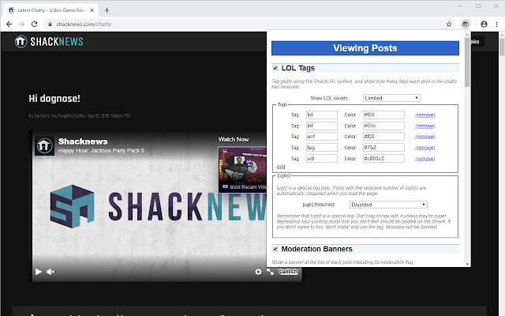Screen dimensions: 505x316
Task: Open the Shacknews extension icon in toolbar
Action: click(x=466, y=24)
